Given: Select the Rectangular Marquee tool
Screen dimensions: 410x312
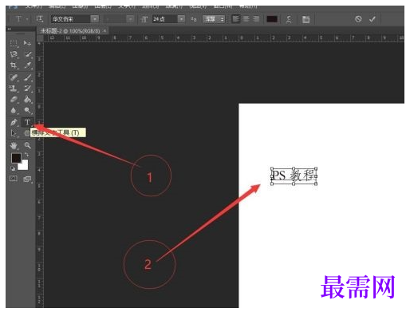Looking at the screenshot, I should 14,43.
